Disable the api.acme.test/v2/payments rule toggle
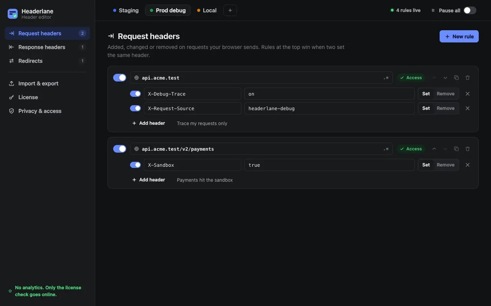 pos(120,149)
